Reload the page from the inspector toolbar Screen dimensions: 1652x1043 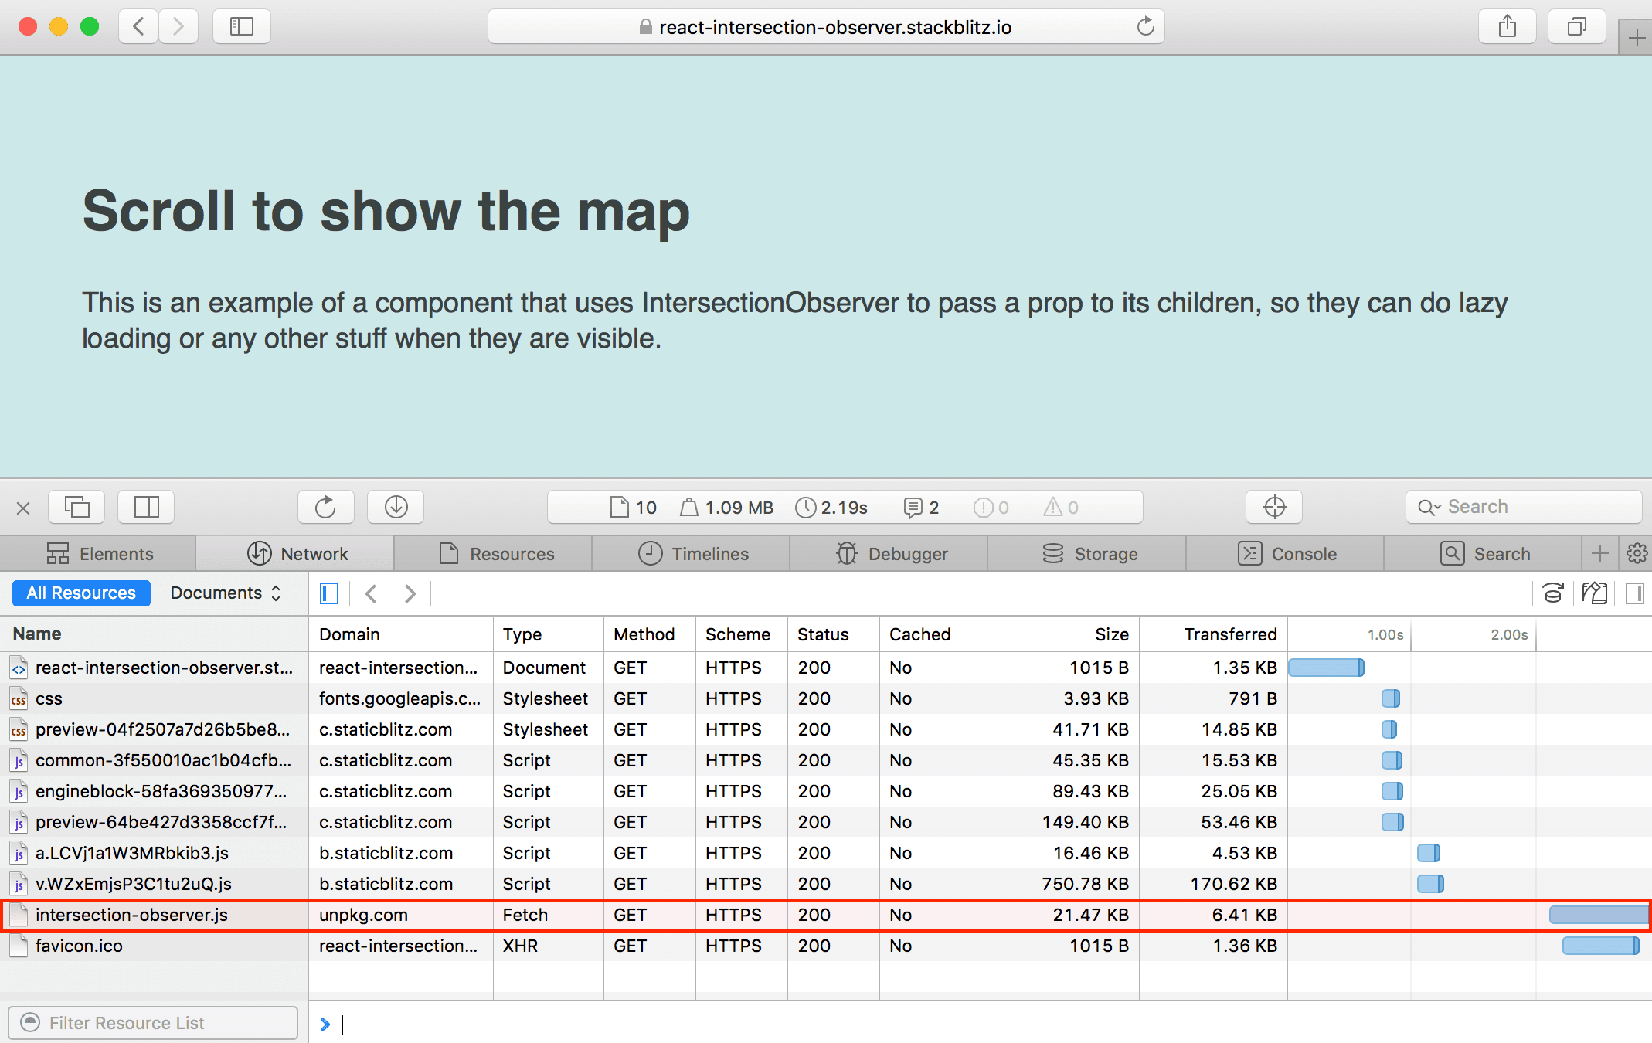[x=325, y=507]
